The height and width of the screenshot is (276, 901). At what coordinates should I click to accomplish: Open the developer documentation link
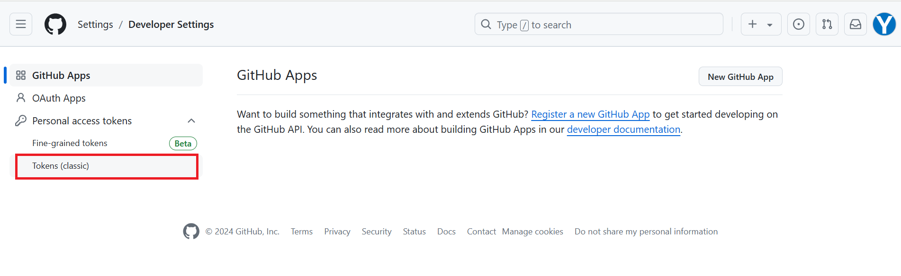(623, 129)
